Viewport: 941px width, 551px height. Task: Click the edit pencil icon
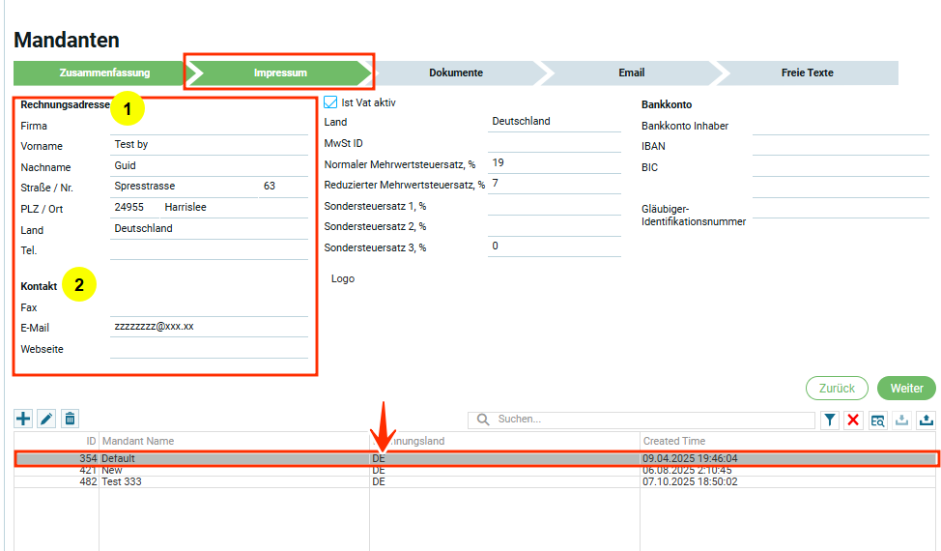pos(46,419)
